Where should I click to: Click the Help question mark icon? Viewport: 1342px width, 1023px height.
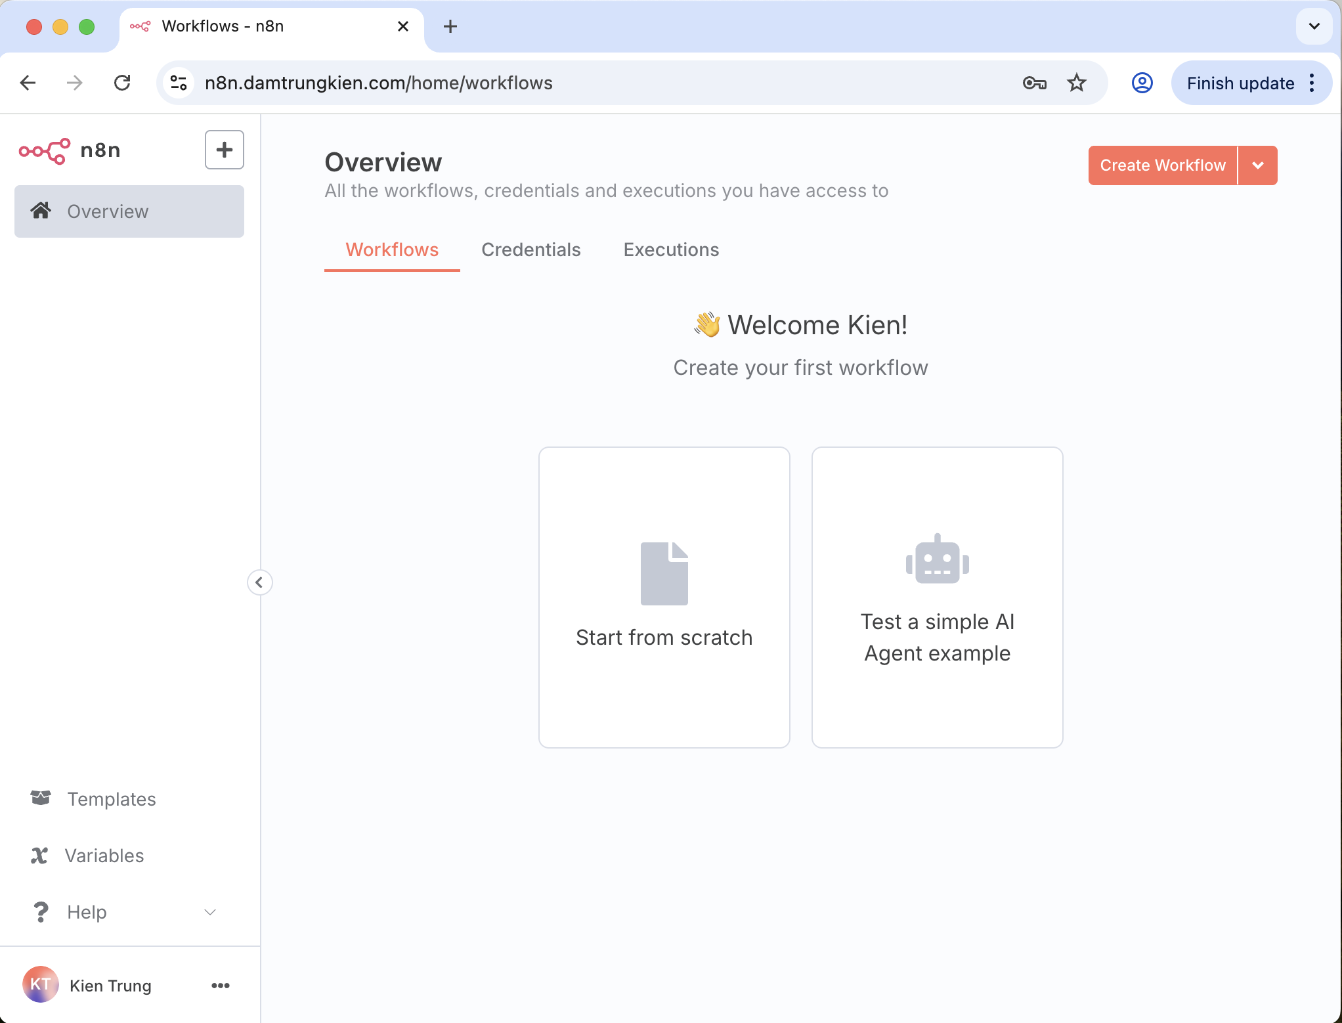[x=41, y=912]
